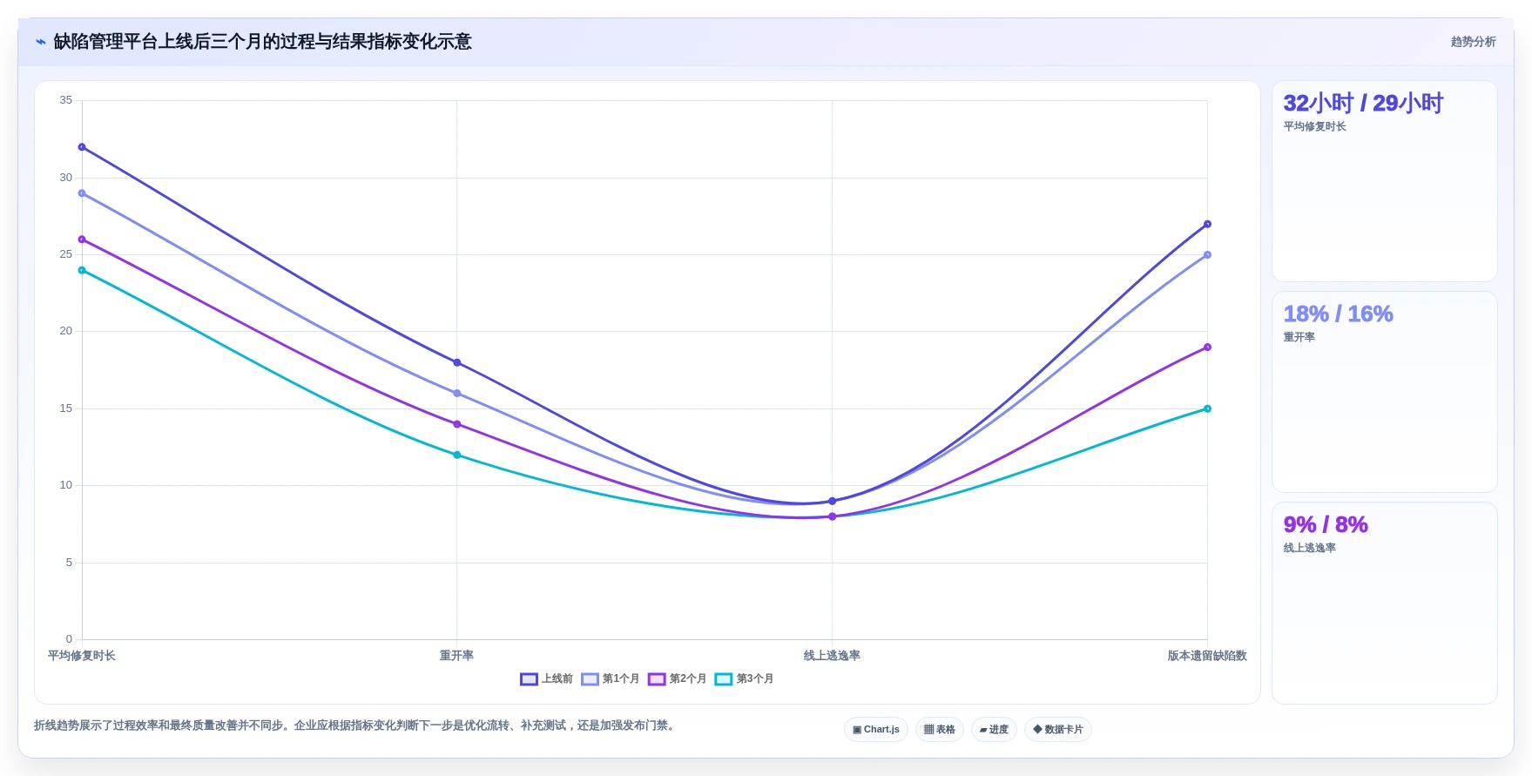
Task: Click the 重开率 x-axis label
Action: tap(457, 656)
